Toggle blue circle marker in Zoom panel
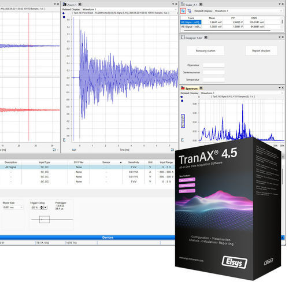The height and width of the screenshot is (289, 289). click(64, 13)
